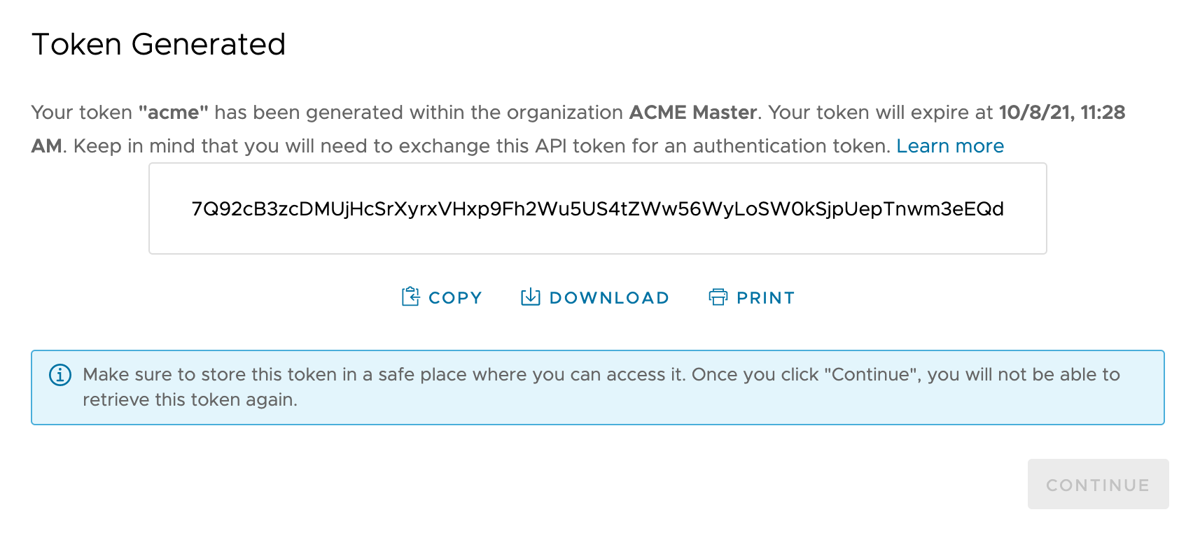
Task: Click the "Make sure to store this token" text
Action: point(210,375)
